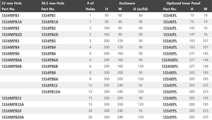The height and width of the screenshot is (120, 212).
Task: Open 1554JPL inner panel for 1554MPB2
Action: [x=170, y=28]
